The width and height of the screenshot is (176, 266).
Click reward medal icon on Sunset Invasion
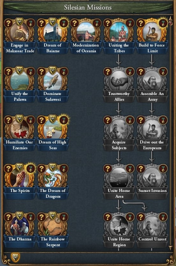click(163, 168)
